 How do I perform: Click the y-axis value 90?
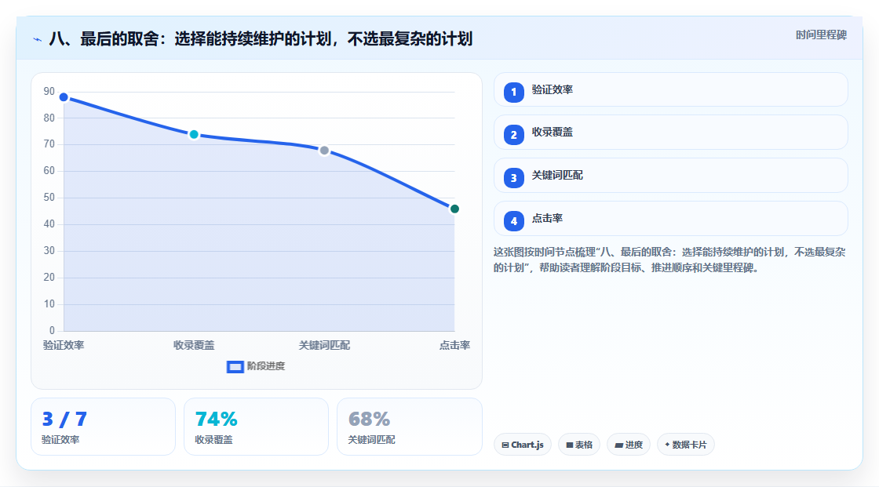point(49,91)
